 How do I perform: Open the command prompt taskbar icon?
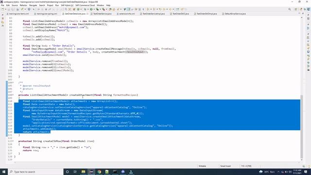[115, 172]
